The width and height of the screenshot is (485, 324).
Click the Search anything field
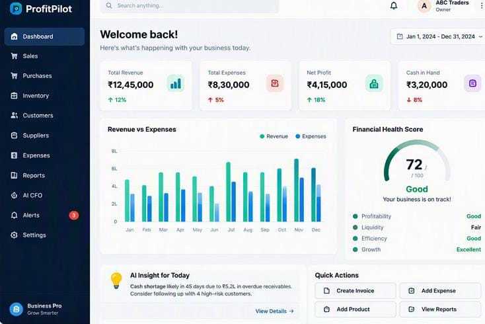(189, 5)
